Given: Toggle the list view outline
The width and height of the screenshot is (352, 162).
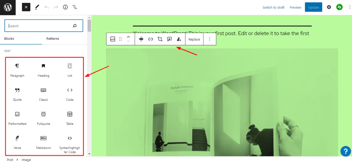Looking at the screenshot, I should 75,7.
